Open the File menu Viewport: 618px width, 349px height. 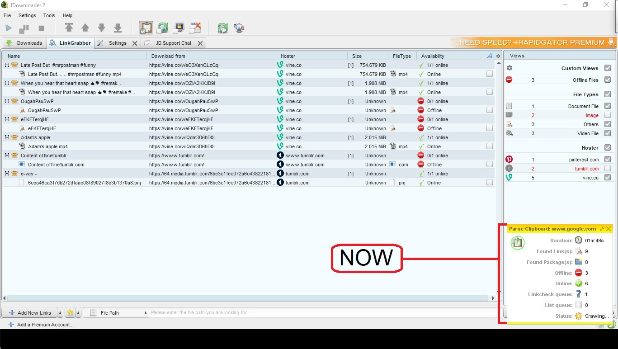(x=7, y=15)
